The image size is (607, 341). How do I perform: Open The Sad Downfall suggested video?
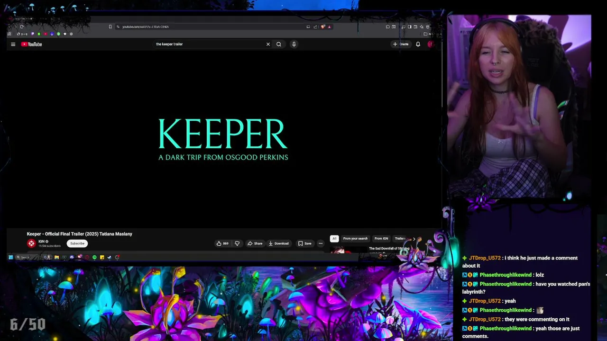389,249
